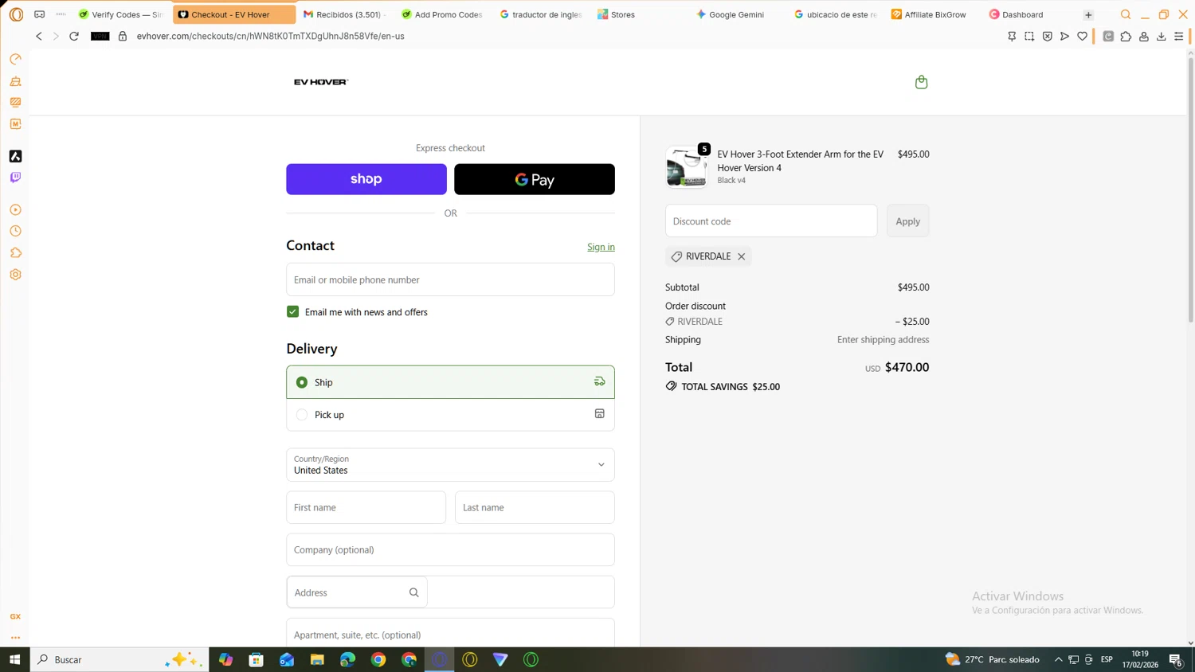Open File Explorer from the taskbar
The height and width of the screenshot is (672, 1195).
[x=317, y=659]
